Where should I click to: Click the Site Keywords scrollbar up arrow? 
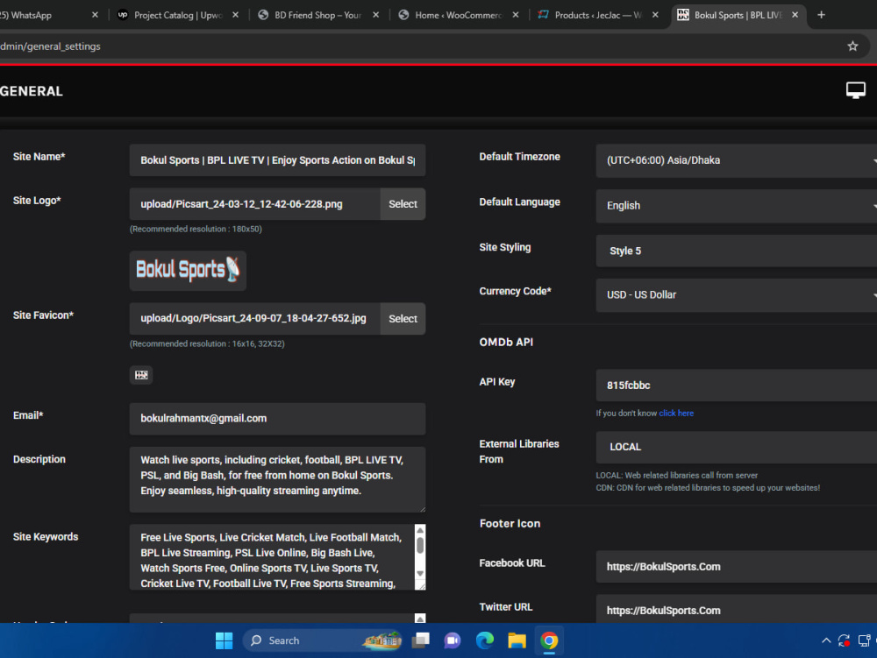coord(420,530)
